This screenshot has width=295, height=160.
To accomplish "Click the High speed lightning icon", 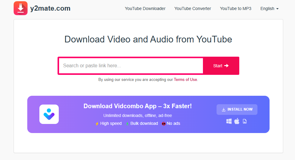I will point(97,124).
